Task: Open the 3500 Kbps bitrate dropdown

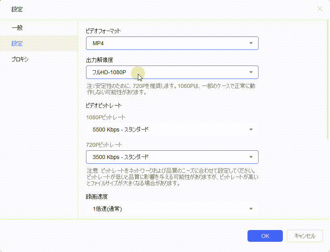Action: (172, 157)
